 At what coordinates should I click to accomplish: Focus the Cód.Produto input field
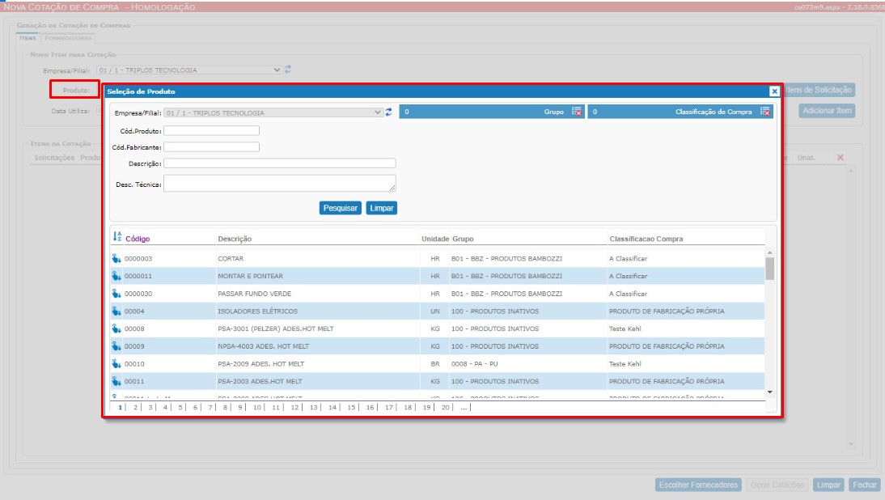click(212, 130)
